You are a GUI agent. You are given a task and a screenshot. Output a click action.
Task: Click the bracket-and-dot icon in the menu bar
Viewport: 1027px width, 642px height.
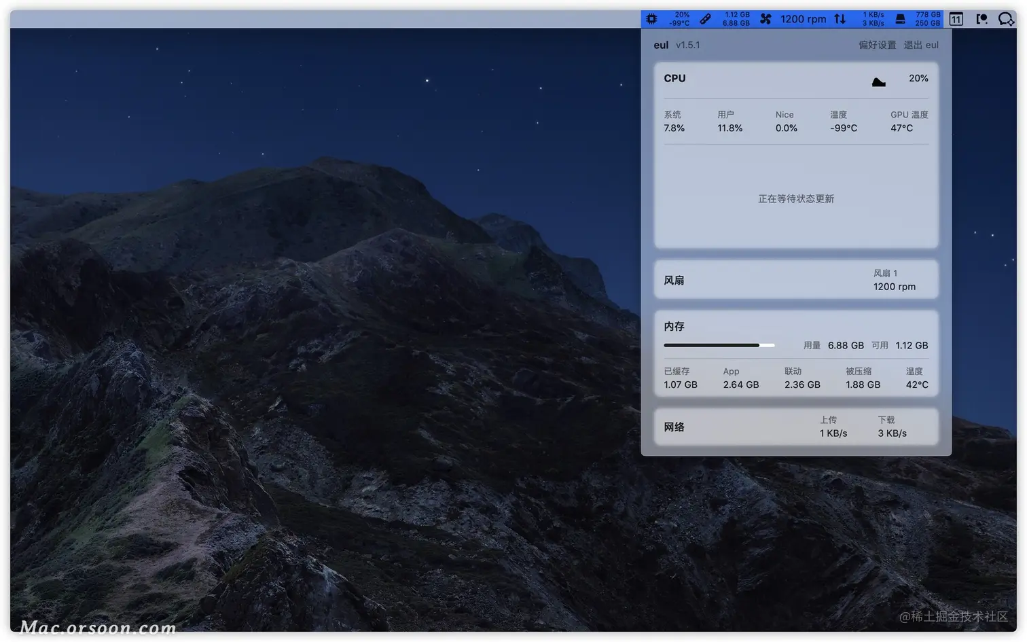[x=981, y=19]
